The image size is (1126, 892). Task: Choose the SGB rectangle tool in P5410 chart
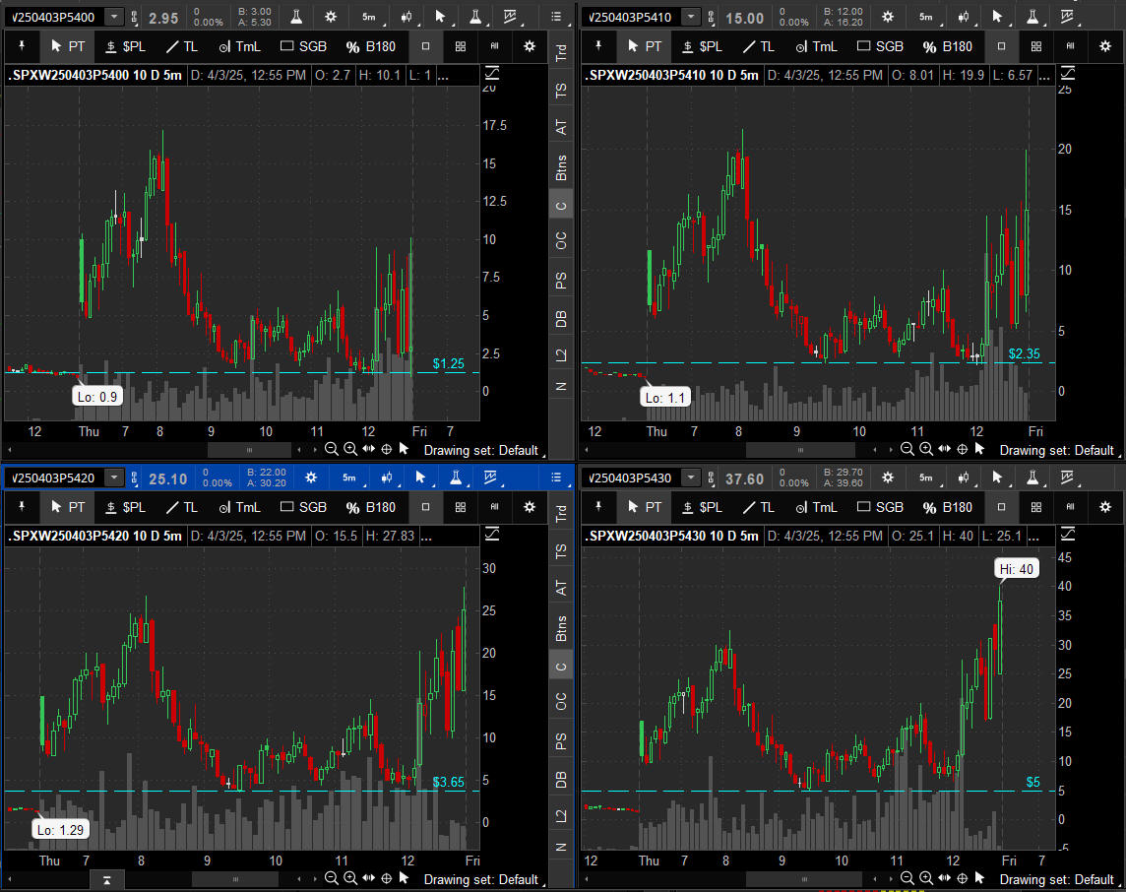(x=880, y=46)
